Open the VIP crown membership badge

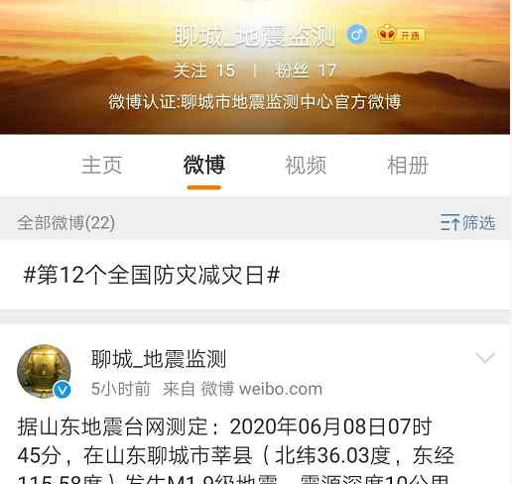[401, 34]
